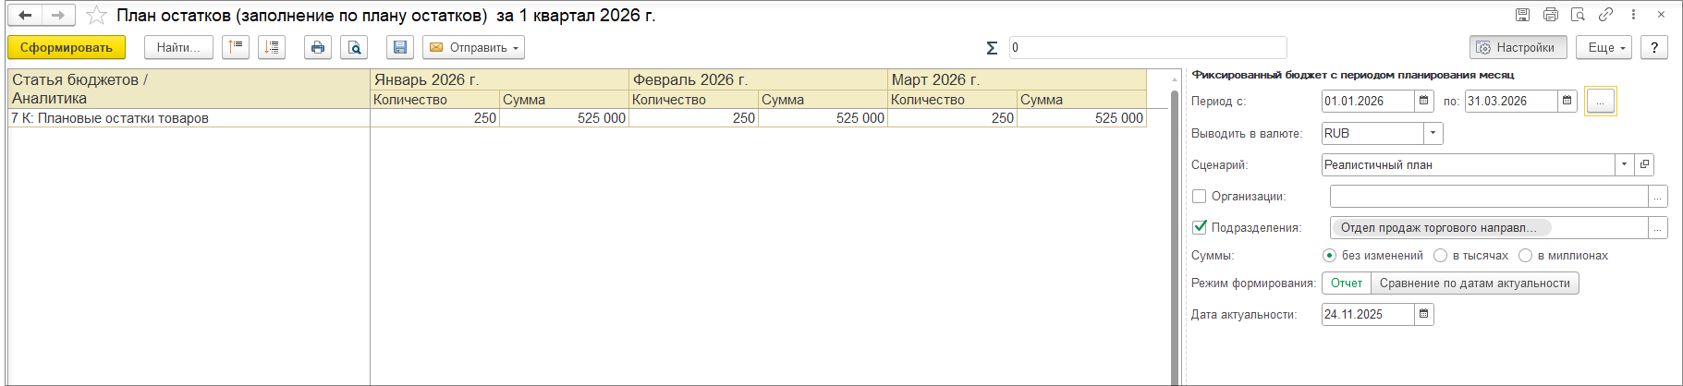Open calendar for period start date
This screenshot has width=1683, height=386.
click(x=1424, y=101)
